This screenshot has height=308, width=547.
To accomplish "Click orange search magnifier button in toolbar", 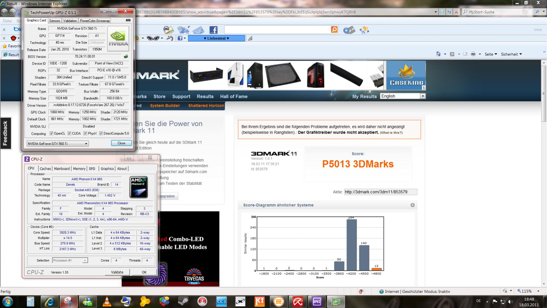I will (334, 30).
